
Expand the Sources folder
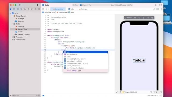tap(14, 21)
